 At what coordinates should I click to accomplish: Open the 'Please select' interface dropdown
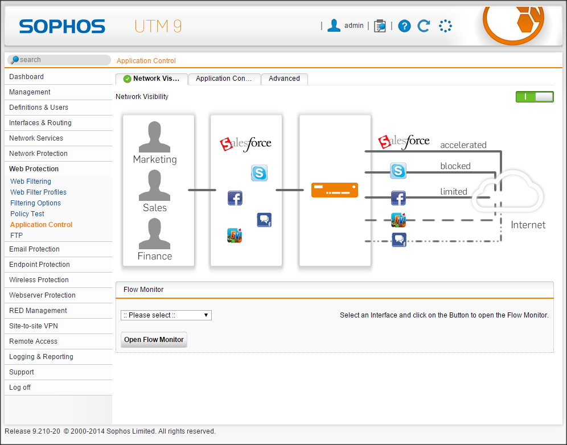[x=166, y=315]
